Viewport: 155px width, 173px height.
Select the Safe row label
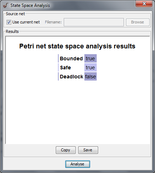(65, 68)
